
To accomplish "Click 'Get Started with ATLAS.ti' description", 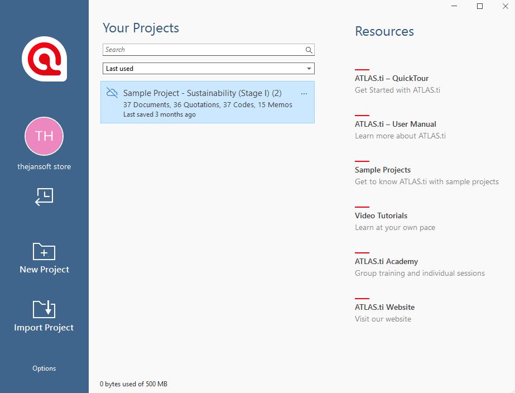I will [397, 90].
